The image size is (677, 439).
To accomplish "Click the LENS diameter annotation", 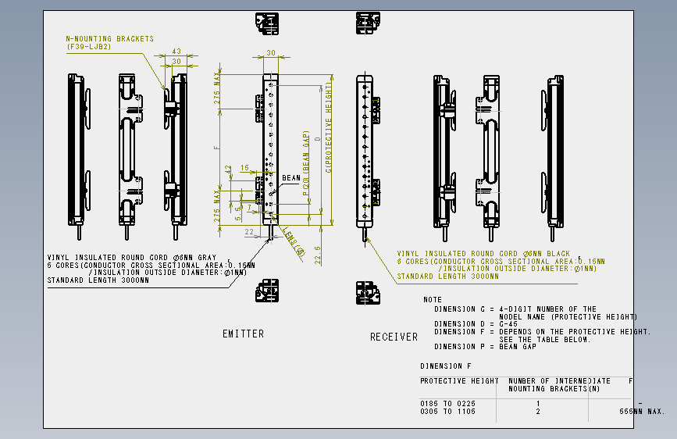I will click(294, 241).
